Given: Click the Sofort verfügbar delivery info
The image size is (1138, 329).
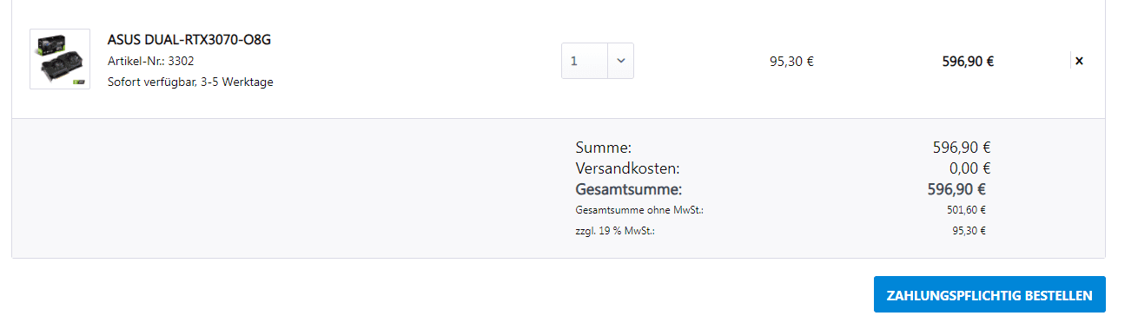Looking at the screenshot, I should coord(190,82).
